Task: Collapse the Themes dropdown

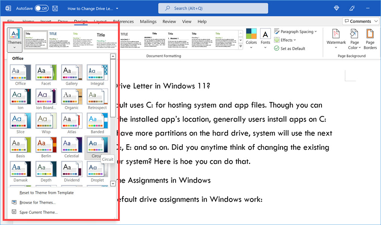Action: click(14, 39)
